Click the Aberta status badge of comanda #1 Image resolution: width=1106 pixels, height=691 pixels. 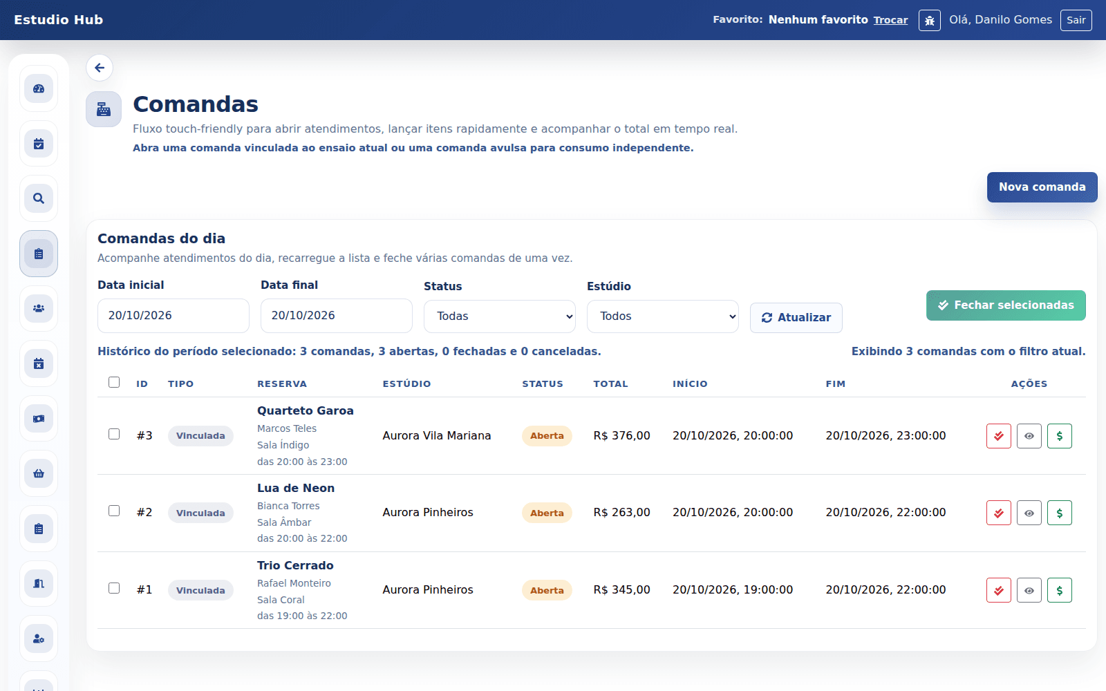pos(547,590)
